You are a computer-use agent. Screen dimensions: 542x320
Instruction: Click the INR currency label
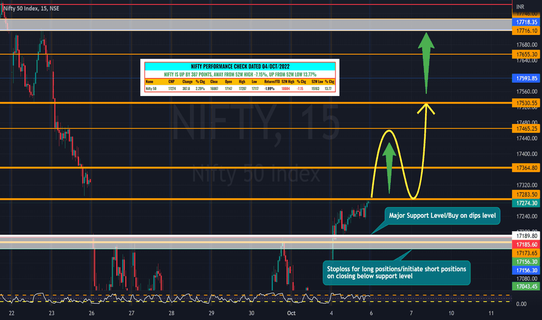(x=520, y=7)
